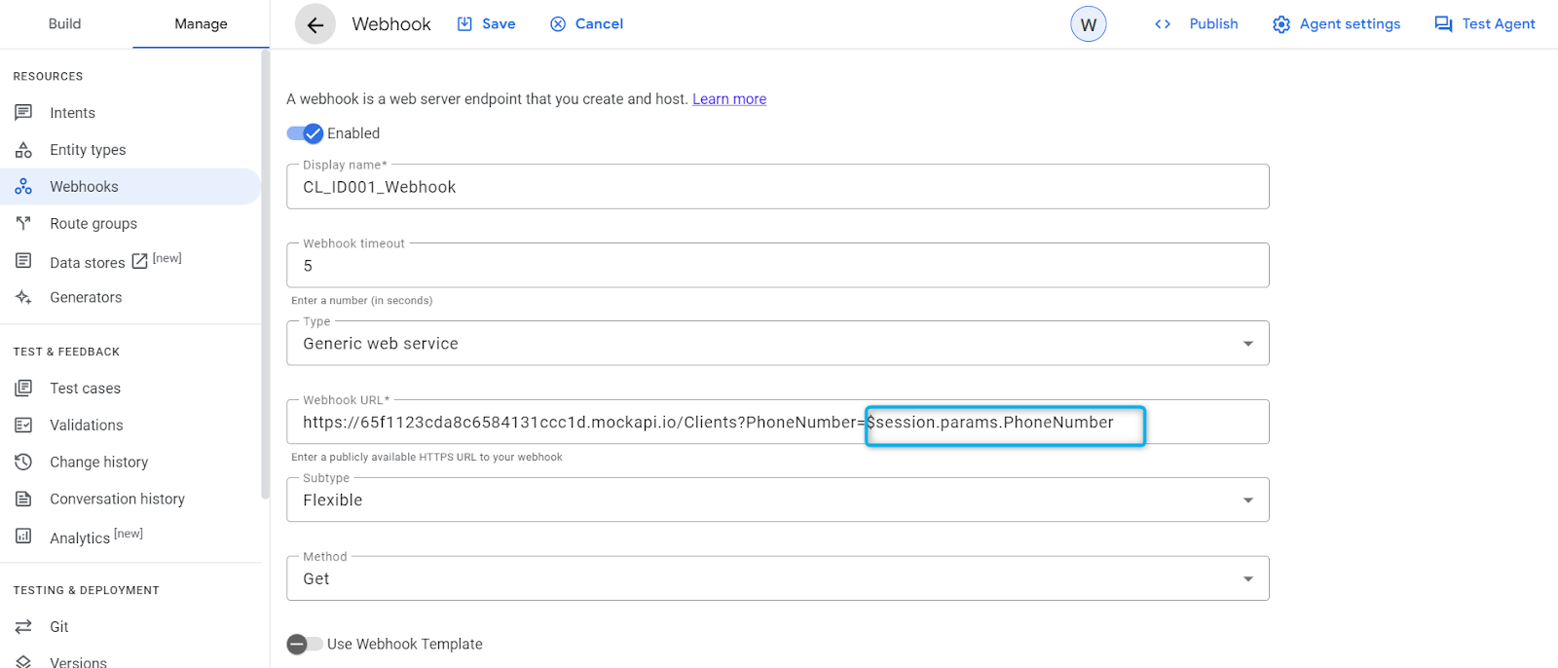
Task: Click the Generators sparkle icon
Action: [23, 298]
